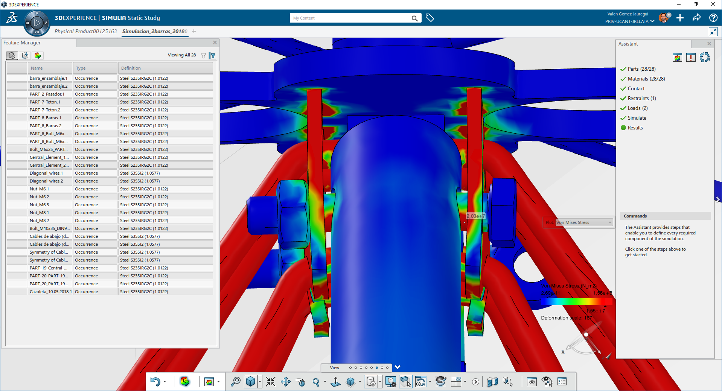Click the undo arrow in bottom toolbar
The width and height of the screenshot is (722, 391).
[x=155, y=382]
